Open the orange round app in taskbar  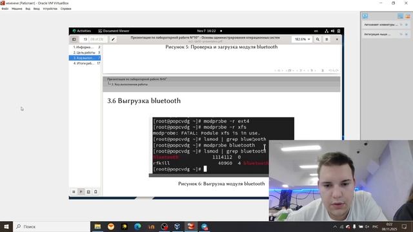coord(111,226)
